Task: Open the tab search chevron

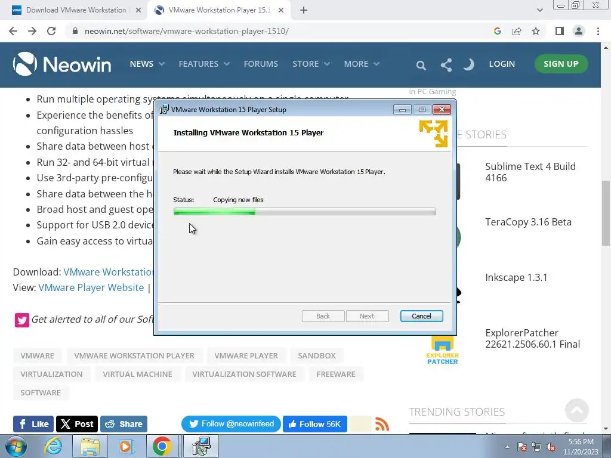Action: click(539, 10)
